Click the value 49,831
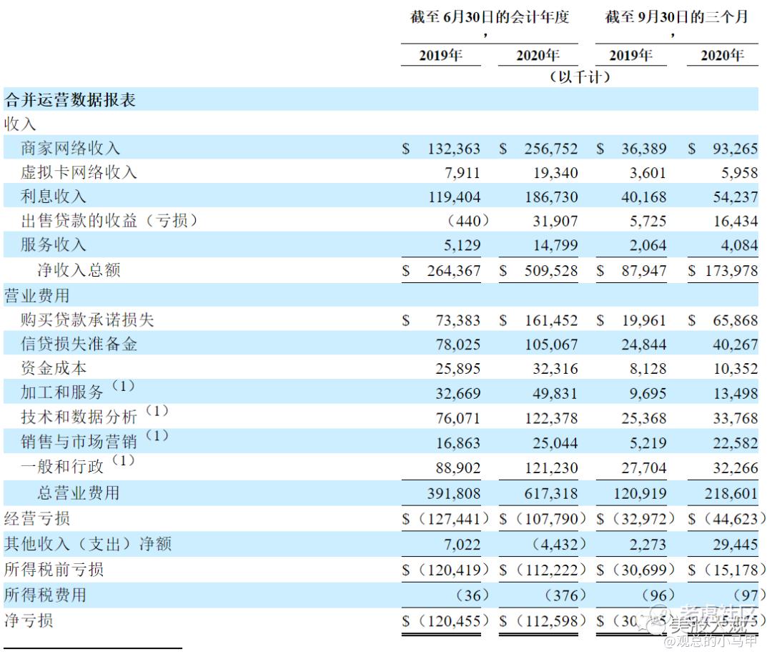The height and width of the screenshot is (659, 772). [x=555, y=394]
